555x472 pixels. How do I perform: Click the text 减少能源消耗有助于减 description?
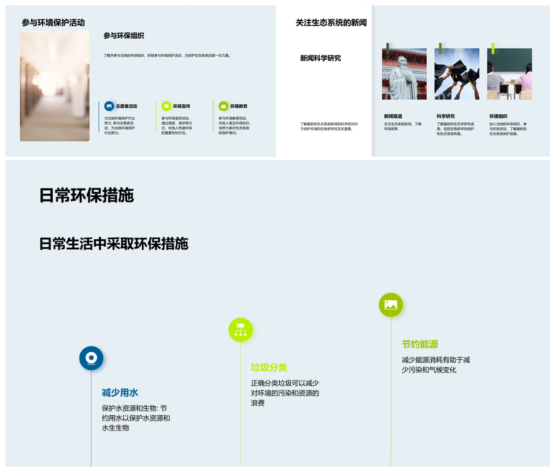[x=436, y=365]
